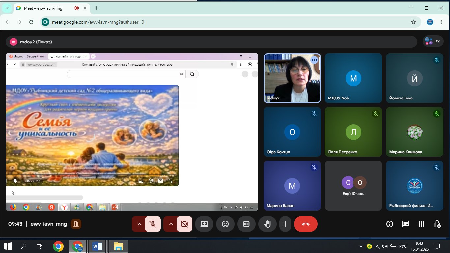Toggle closed captions
450x253 pixels.
pyautogui.click(x=246, y=224)
